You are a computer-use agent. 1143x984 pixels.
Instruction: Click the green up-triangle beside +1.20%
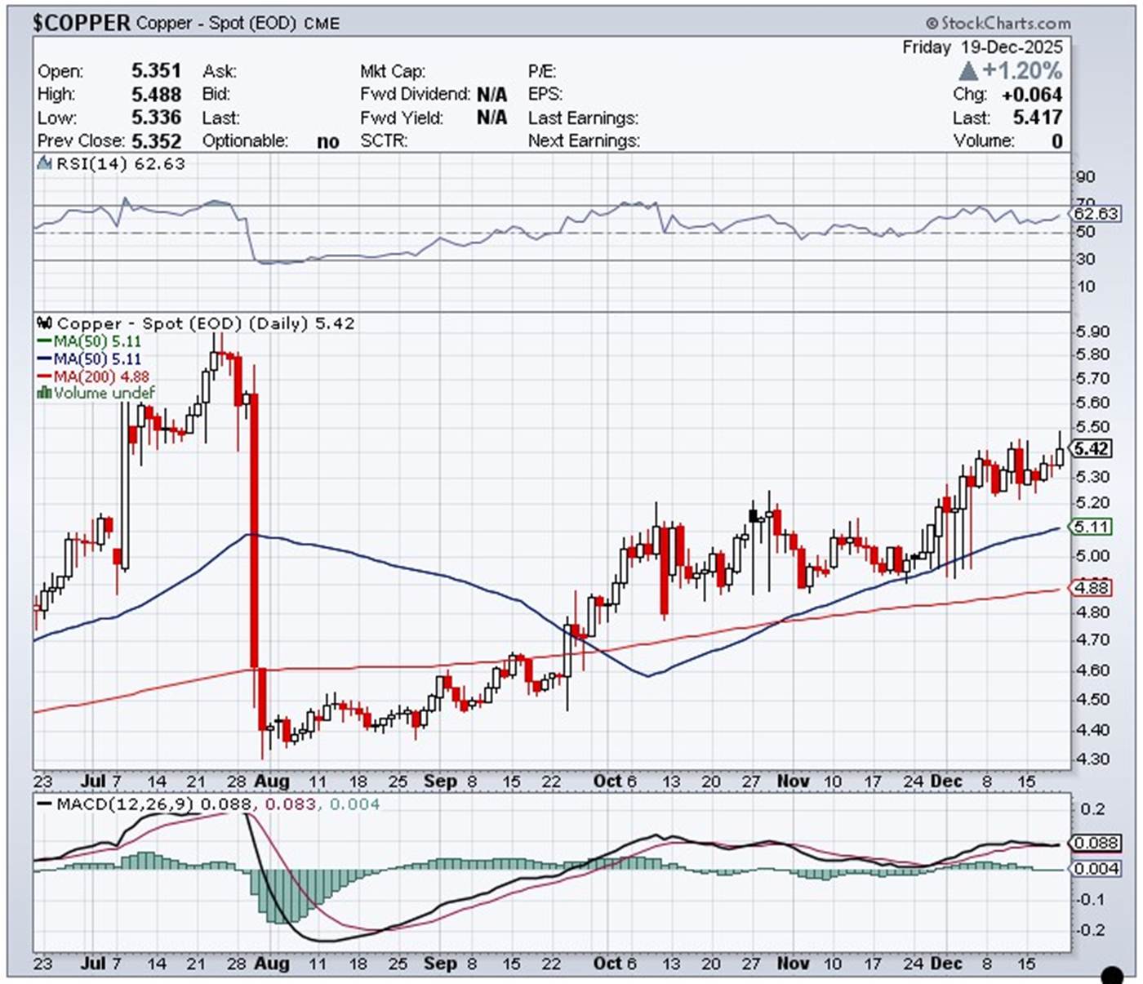tap(967, 71)
